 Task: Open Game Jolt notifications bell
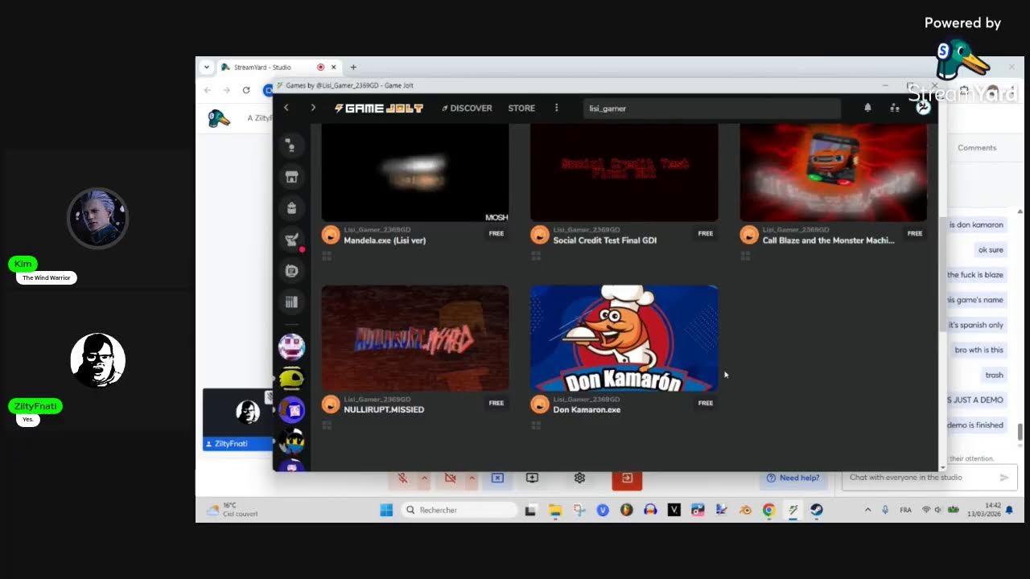[867, 108]
